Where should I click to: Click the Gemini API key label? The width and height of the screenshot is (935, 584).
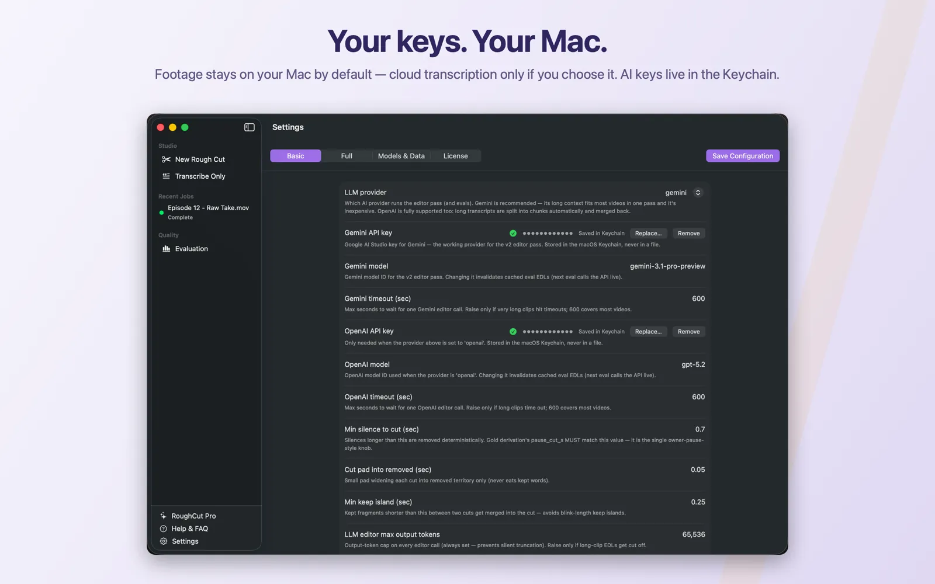[368, 233]
